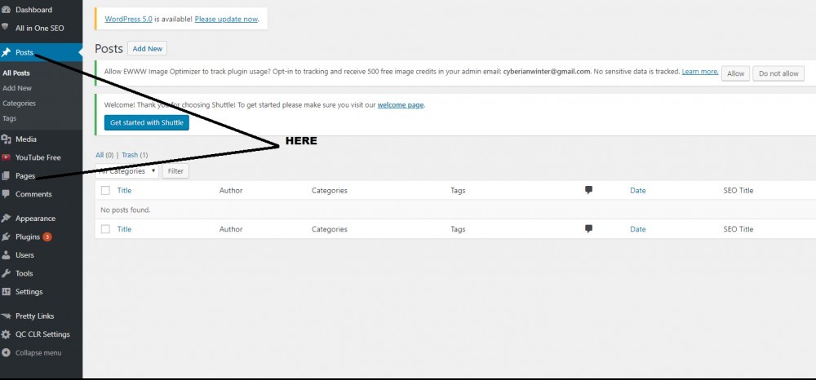
Task: Click the Dashboard gauge icon
Action: pos(7,10)
